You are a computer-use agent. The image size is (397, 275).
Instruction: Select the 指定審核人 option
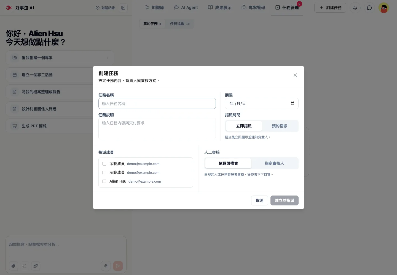274,163
